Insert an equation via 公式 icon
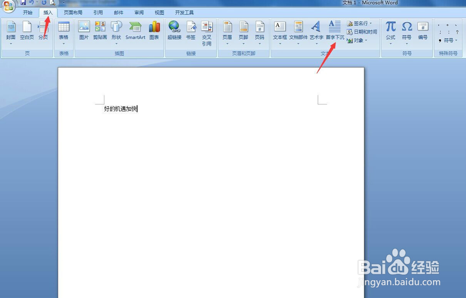 click(391, 29)
